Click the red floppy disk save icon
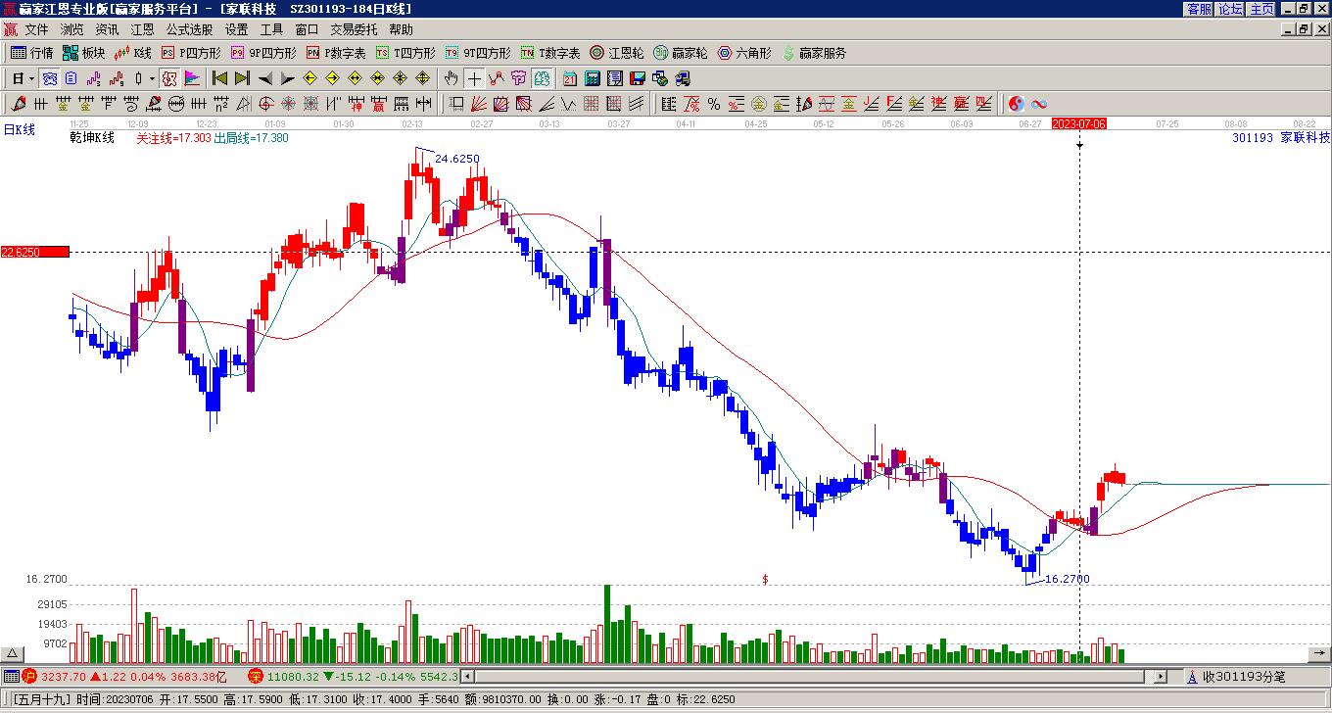This screenshot has width=1332, height=713. pyautogui.click(x=638, y=78)
